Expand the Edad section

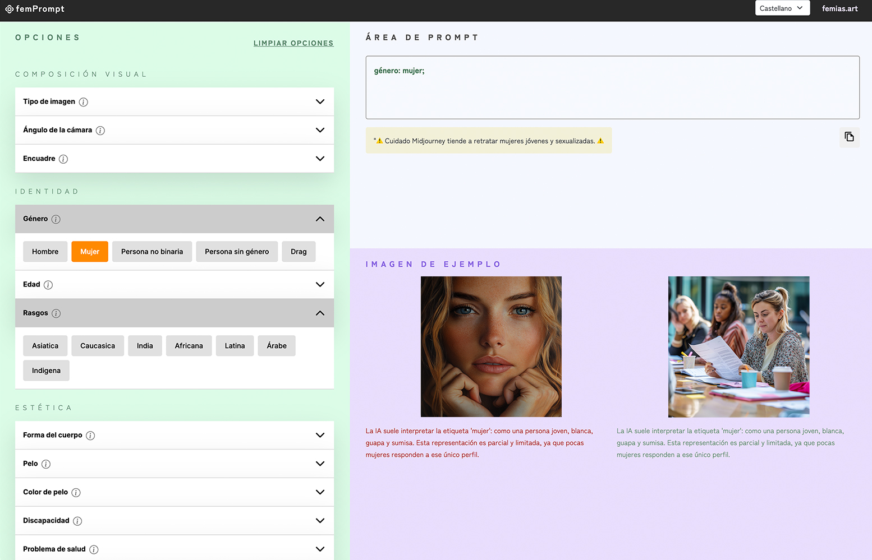pyautogui.click(x=320, y=285)
